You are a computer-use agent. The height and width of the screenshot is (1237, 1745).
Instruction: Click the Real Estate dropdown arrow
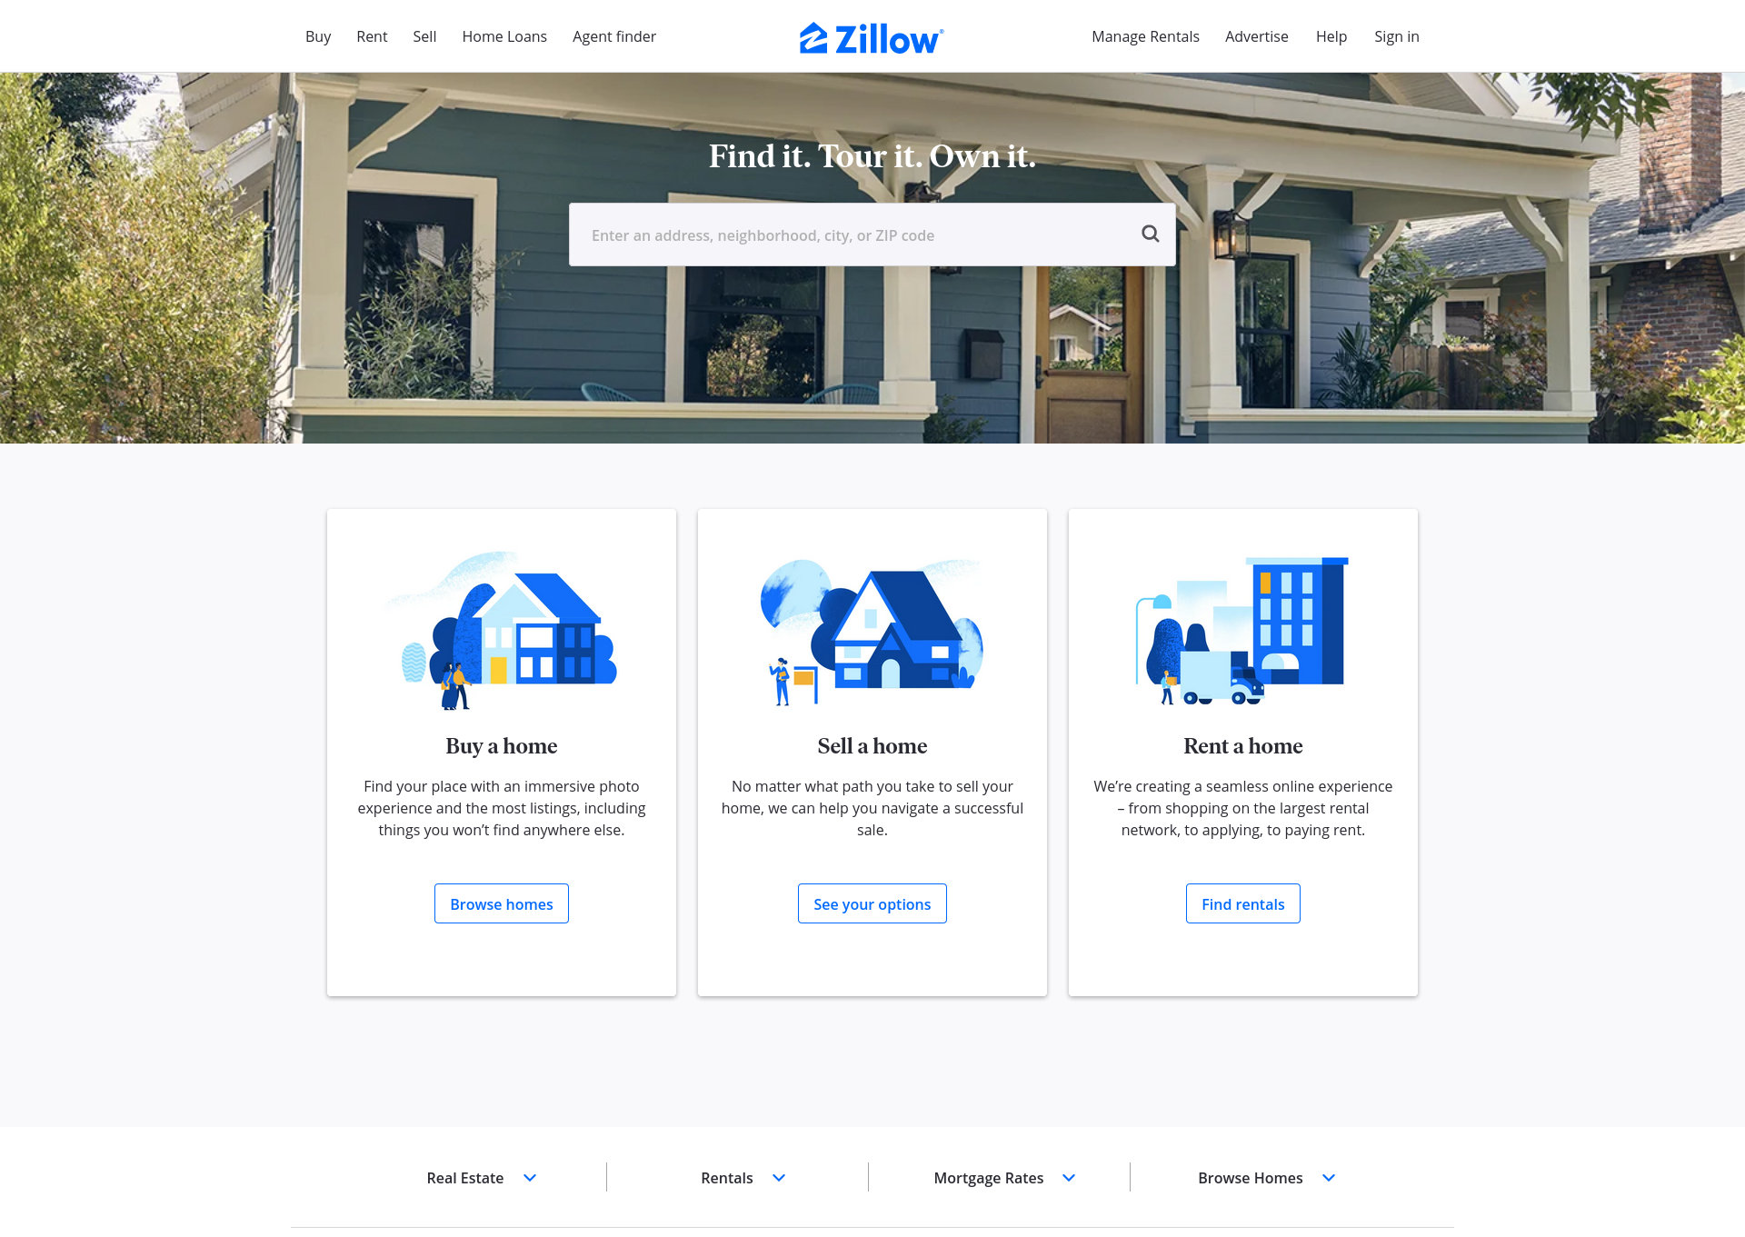529,1178
